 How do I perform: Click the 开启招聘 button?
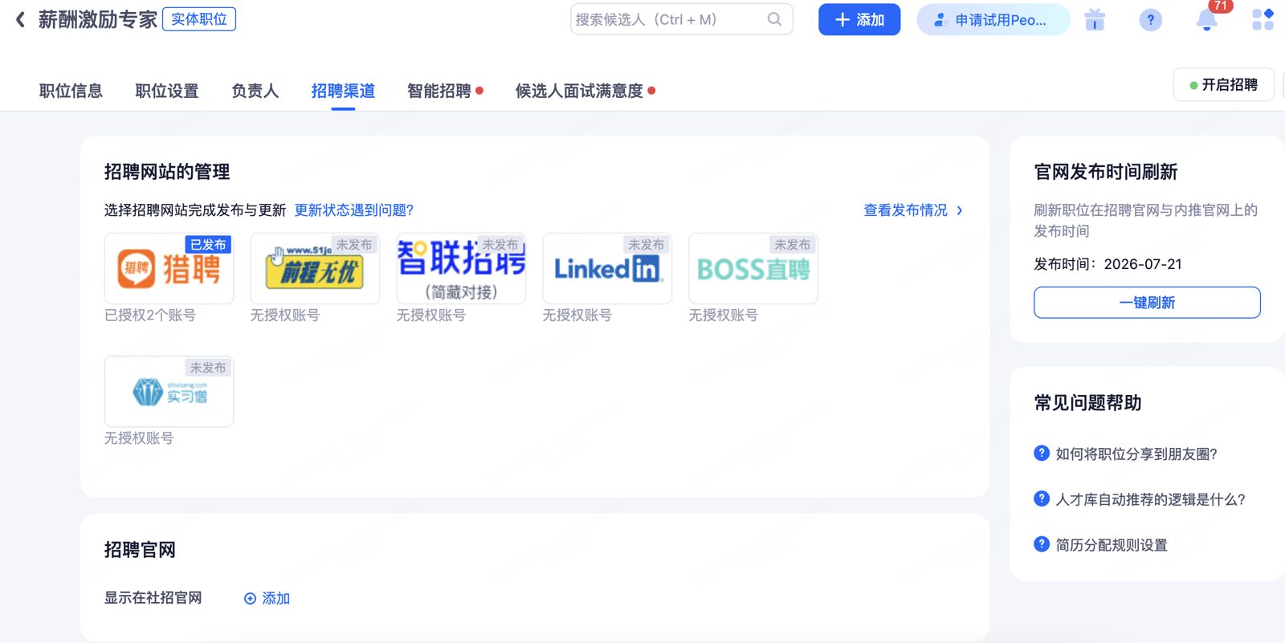coord(1223,84)
